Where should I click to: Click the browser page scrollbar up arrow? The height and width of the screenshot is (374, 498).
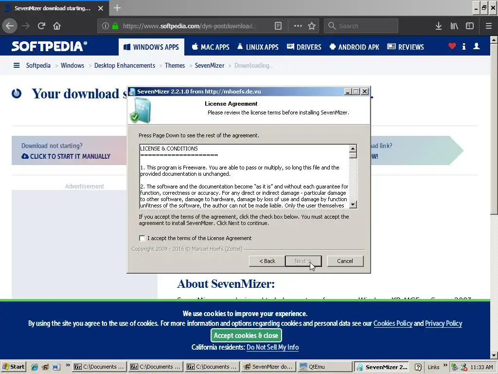494,40
